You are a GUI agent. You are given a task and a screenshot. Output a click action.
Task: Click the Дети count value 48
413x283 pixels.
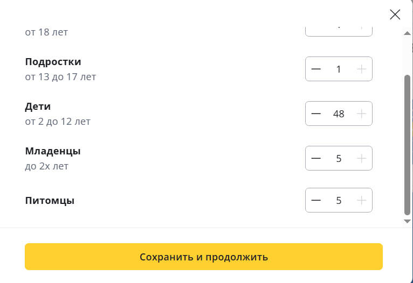pyautogui.click(x=339, y=114)
